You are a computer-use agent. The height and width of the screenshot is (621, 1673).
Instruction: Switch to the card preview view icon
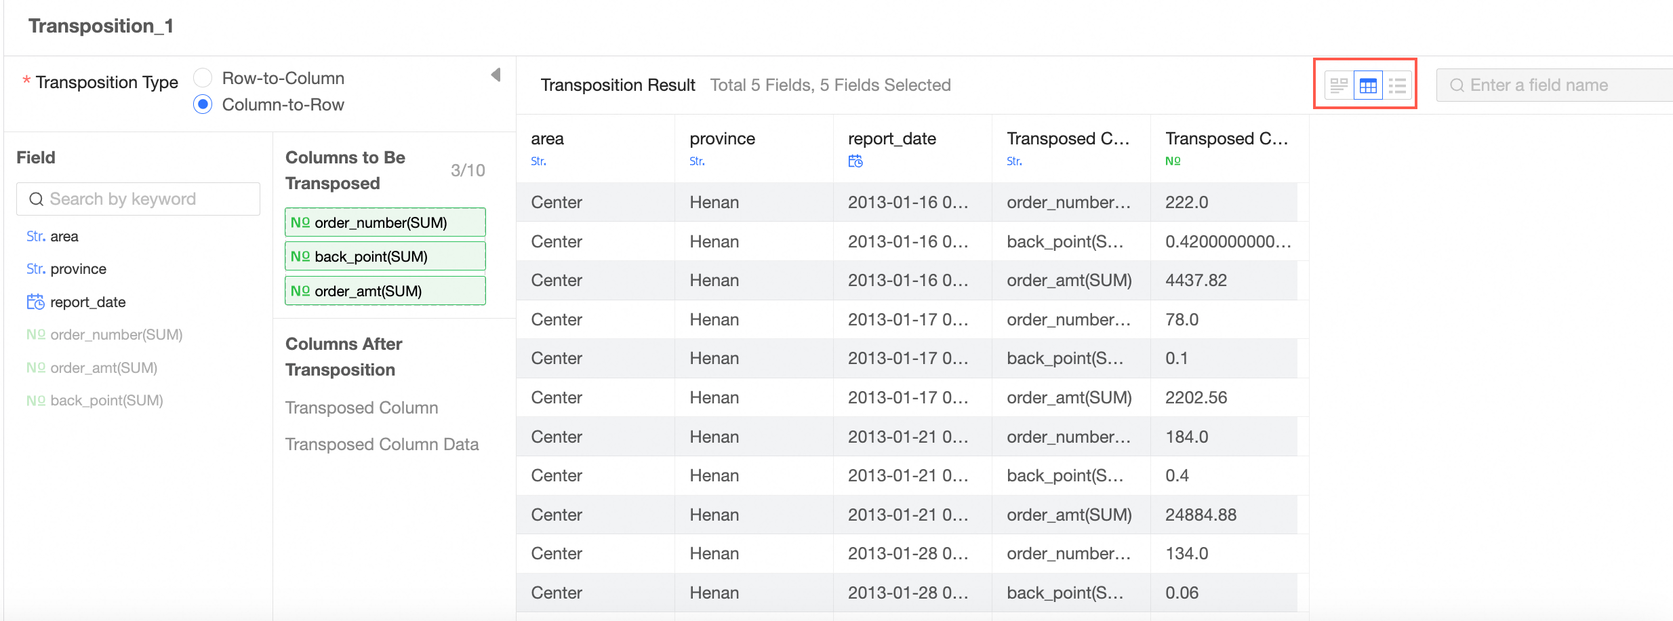point(1339,85)
